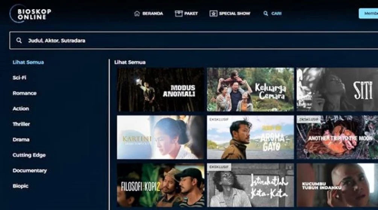The height and width of the screenshot is (210, 378).
Task: Select the Sci-Fi genre filter
Action: coord(20,78)
